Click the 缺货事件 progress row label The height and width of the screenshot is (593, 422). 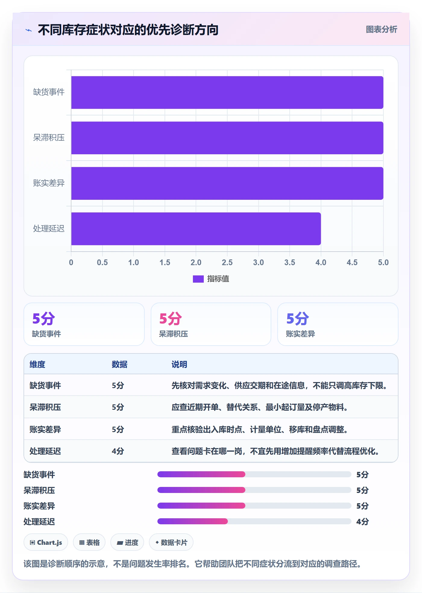pos(39,475)
